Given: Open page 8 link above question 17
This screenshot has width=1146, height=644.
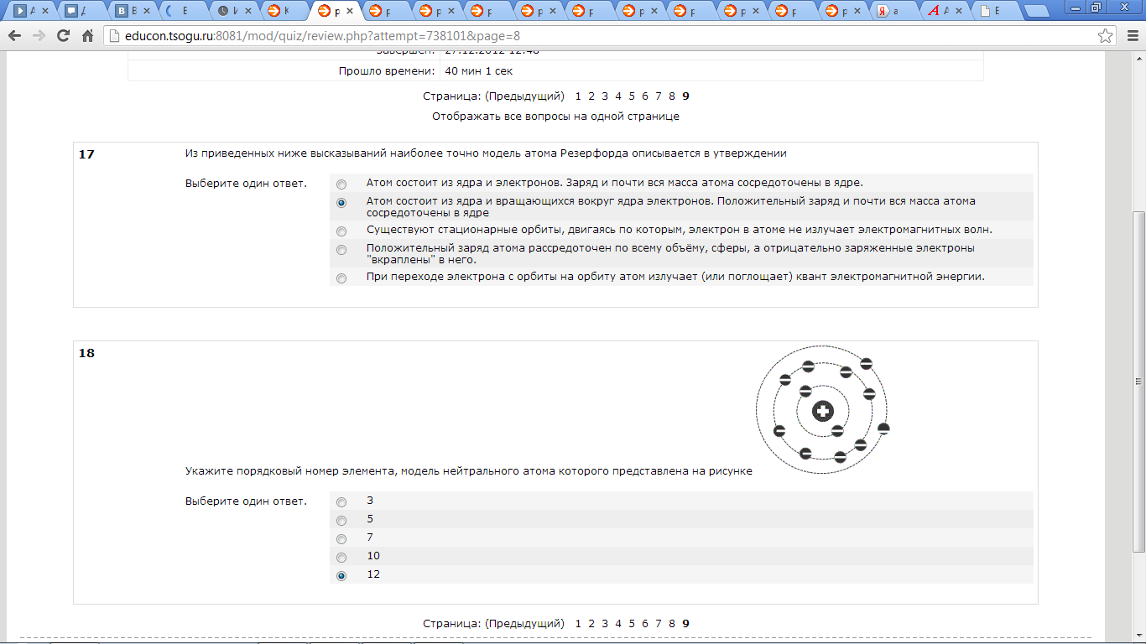Looking at the screenshot, I should 672,96.
